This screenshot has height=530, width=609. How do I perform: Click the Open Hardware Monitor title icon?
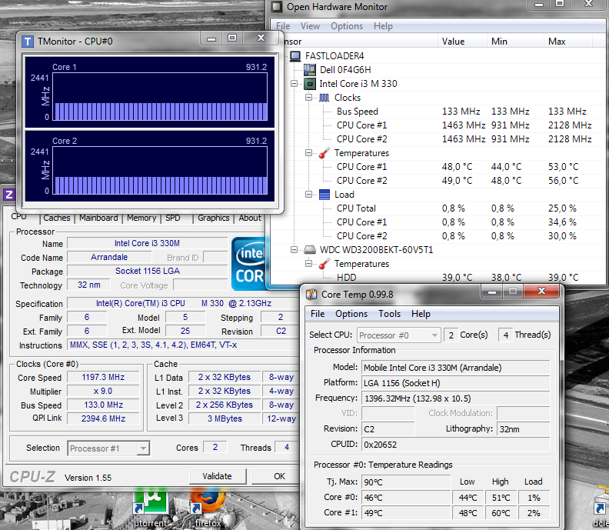(277, 7)
